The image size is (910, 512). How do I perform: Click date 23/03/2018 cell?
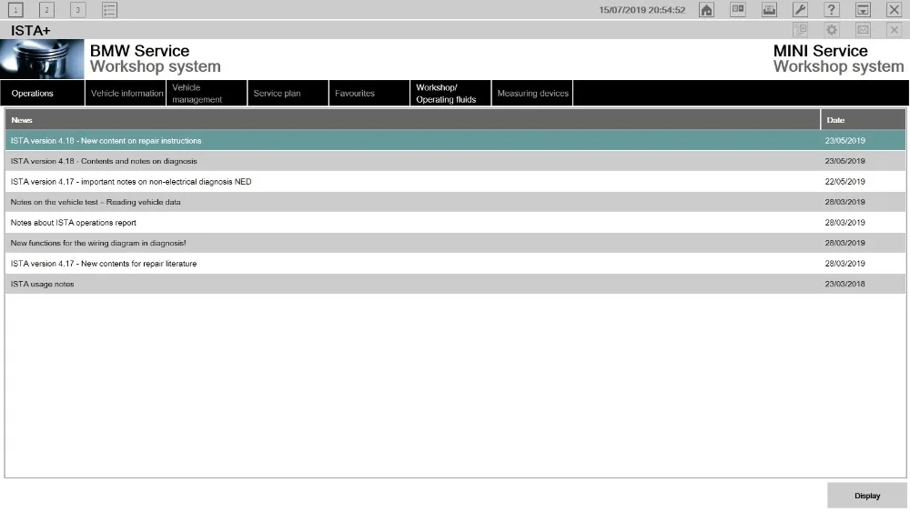click(845, 284)
